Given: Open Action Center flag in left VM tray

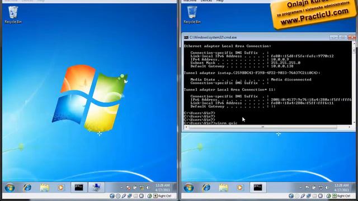Looking at the screenshot, I should (x=129, y=188).
